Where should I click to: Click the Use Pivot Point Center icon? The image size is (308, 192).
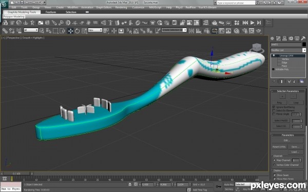tap(106, 31)
